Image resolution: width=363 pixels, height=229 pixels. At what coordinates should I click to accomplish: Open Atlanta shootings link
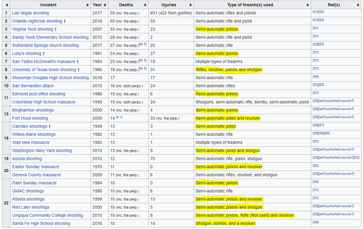pyautogui.click(x=28, y=199)
